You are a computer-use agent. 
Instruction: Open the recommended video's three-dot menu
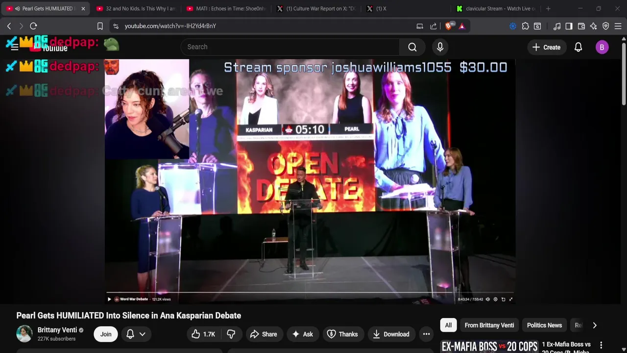pyautogui.click(x=601, y=345)
